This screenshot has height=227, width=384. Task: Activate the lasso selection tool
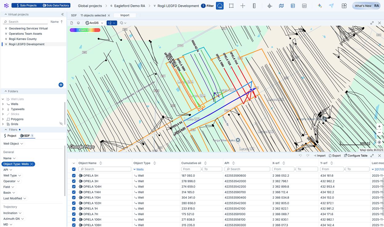(220, 6)
